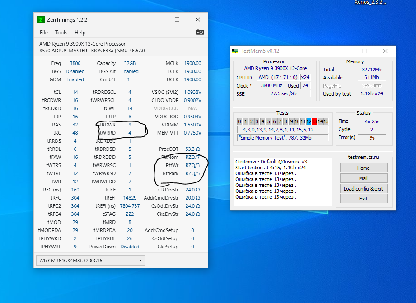
Task: Click the tRC value 48
Action: pyautogui.click(x=75, y=133)
